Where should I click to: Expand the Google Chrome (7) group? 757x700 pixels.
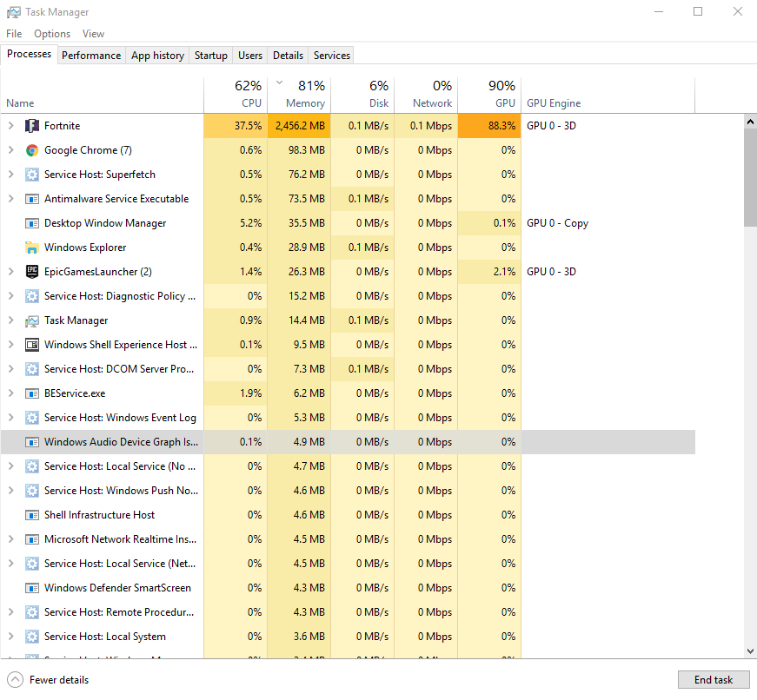[x=10, y=150]
